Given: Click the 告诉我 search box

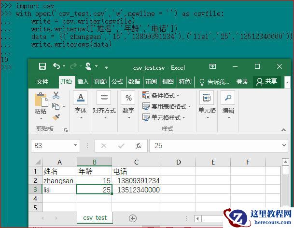Looking at the screenshot, I should pos(214,82).
